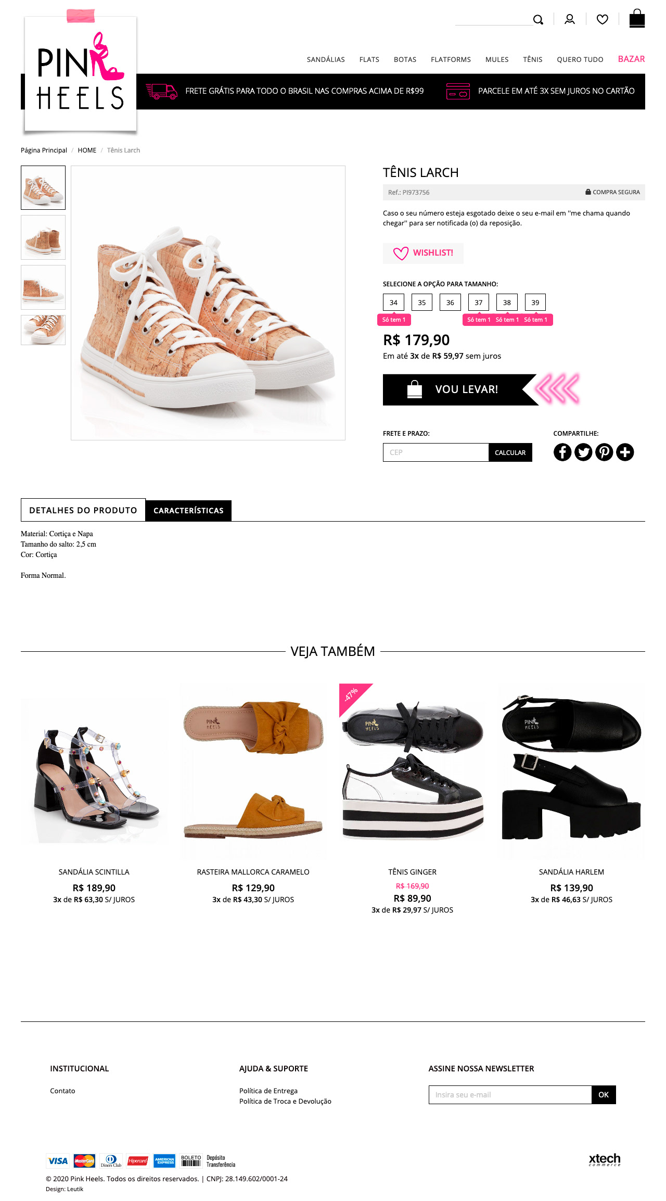The image size is (666, 1201).
Task: Share product on Twitter
Action: click(x=583, y=452)
